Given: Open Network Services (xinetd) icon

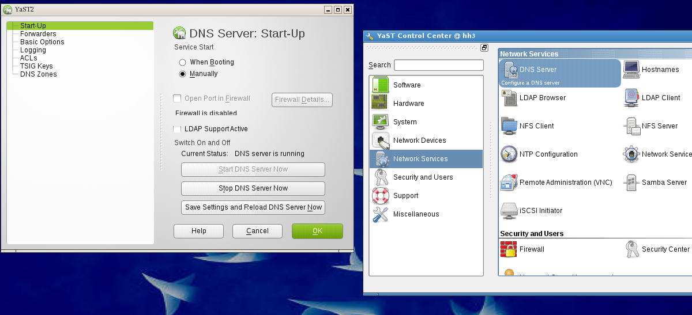Looking at the screenshot, I should click(x=631, y=154).
